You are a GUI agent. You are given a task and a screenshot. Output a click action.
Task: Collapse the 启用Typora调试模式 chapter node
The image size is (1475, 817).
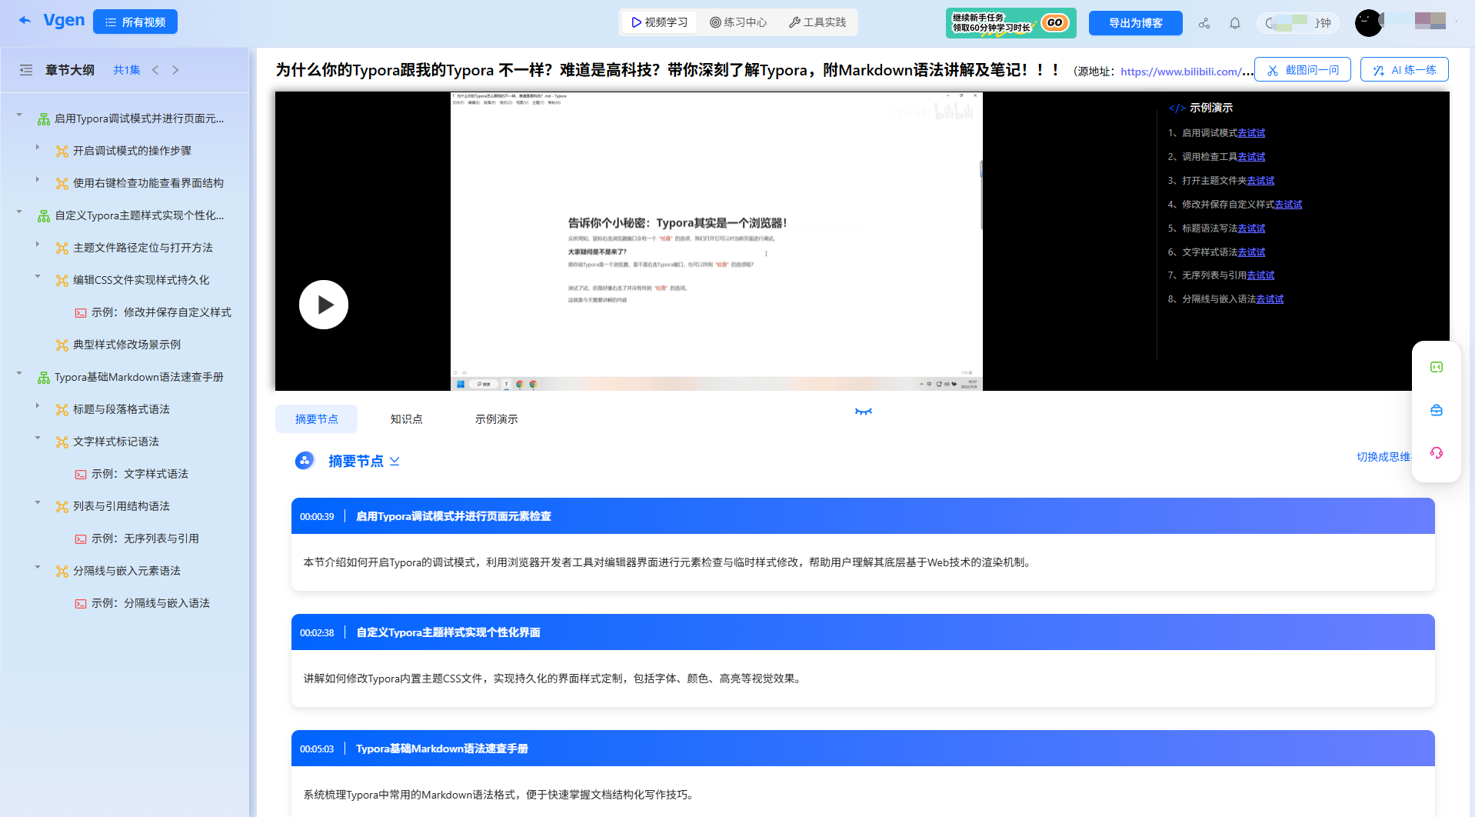(19, 115)
